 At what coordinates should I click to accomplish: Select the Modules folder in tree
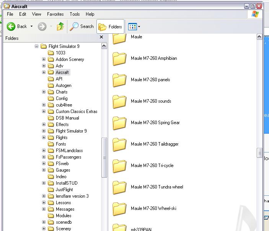click(x=64, y=216)
